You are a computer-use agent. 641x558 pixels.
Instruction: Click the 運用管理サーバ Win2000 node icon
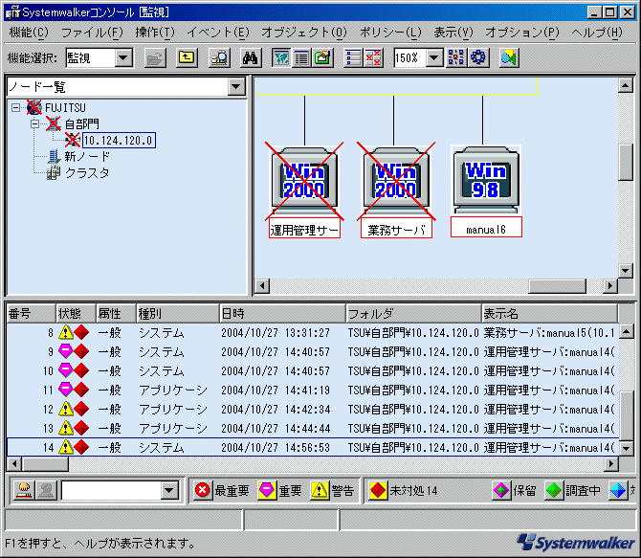304,180
